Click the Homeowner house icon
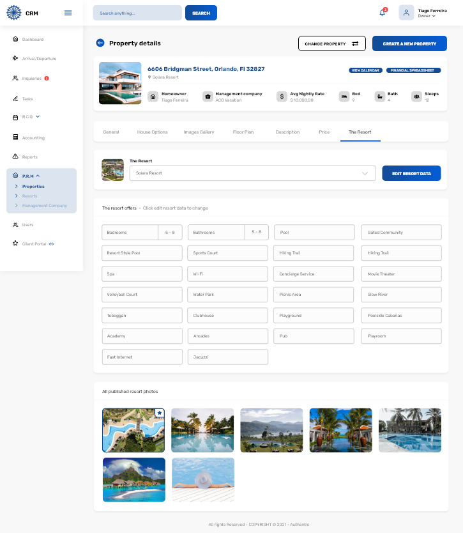The width and height of the screenshot is (463, 533). [x=153, y=97]
